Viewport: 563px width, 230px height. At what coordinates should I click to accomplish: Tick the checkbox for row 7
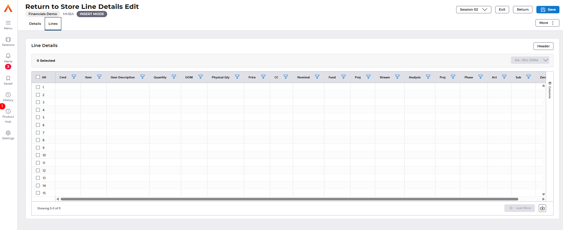click(x=38, y=133)
